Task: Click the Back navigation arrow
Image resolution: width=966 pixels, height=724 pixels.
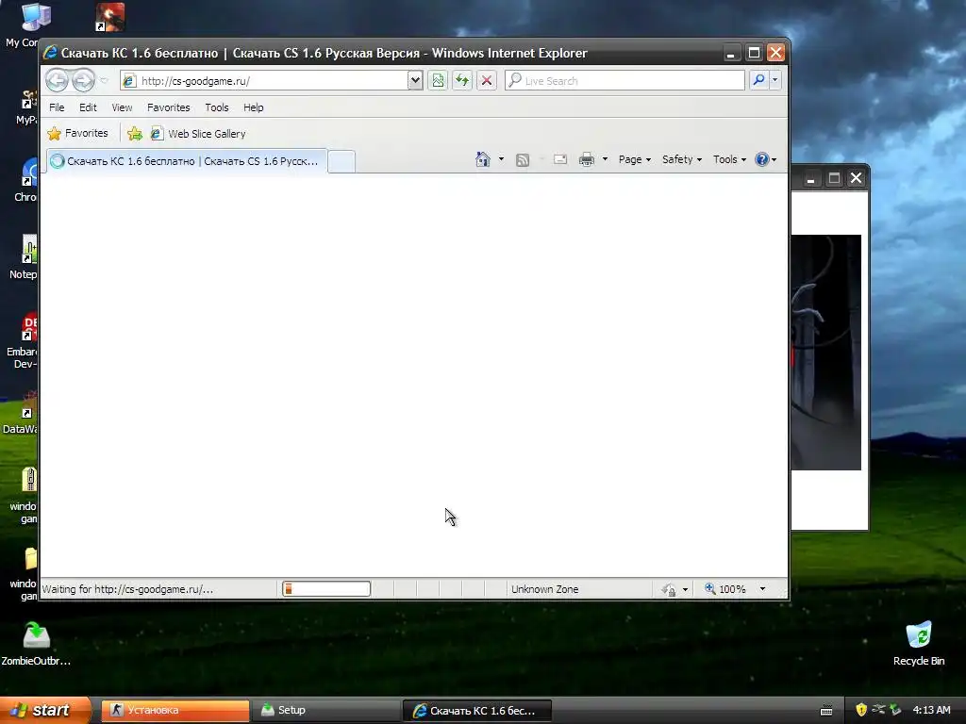Action: tap(57, 80)
